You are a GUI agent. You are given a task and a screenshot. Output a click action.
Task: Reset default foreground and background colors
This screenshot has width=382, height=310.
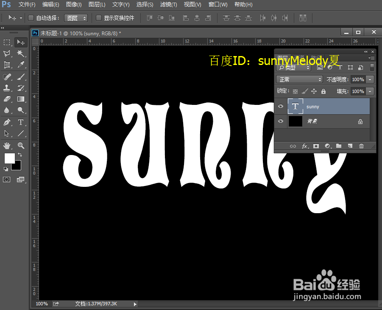pyautogui.click(x=6, y=169)
